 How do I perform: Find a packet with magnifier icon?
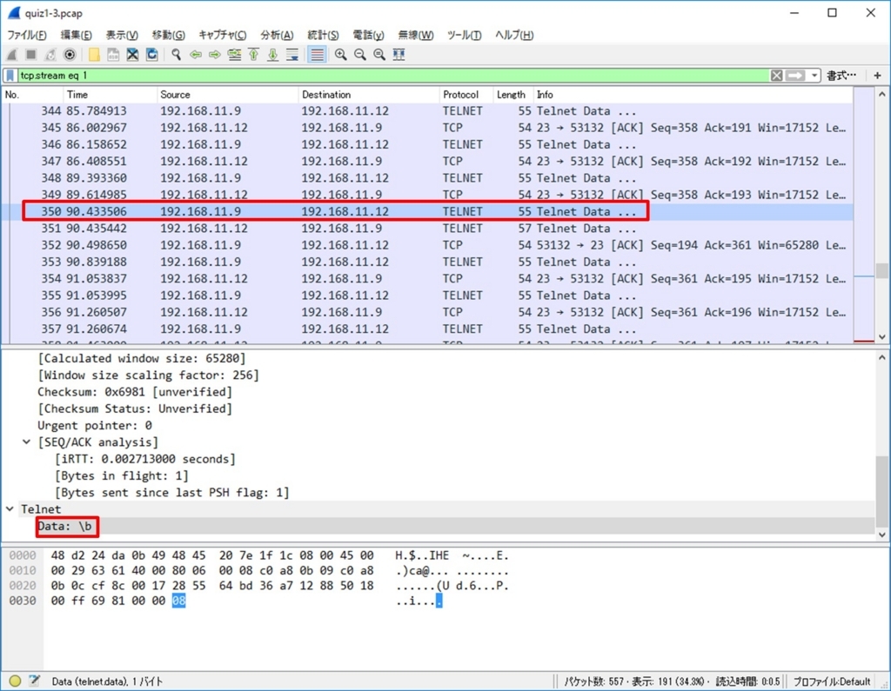tap(177, 55)
